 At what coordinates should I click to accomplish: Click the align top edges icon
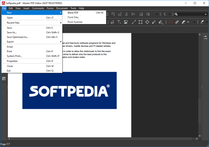[113, 14]
